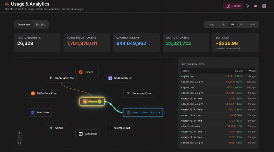The height and width of the screenshot is (152, 274).
Task: Switch to the Overview tab
Action: click(24, 24)
